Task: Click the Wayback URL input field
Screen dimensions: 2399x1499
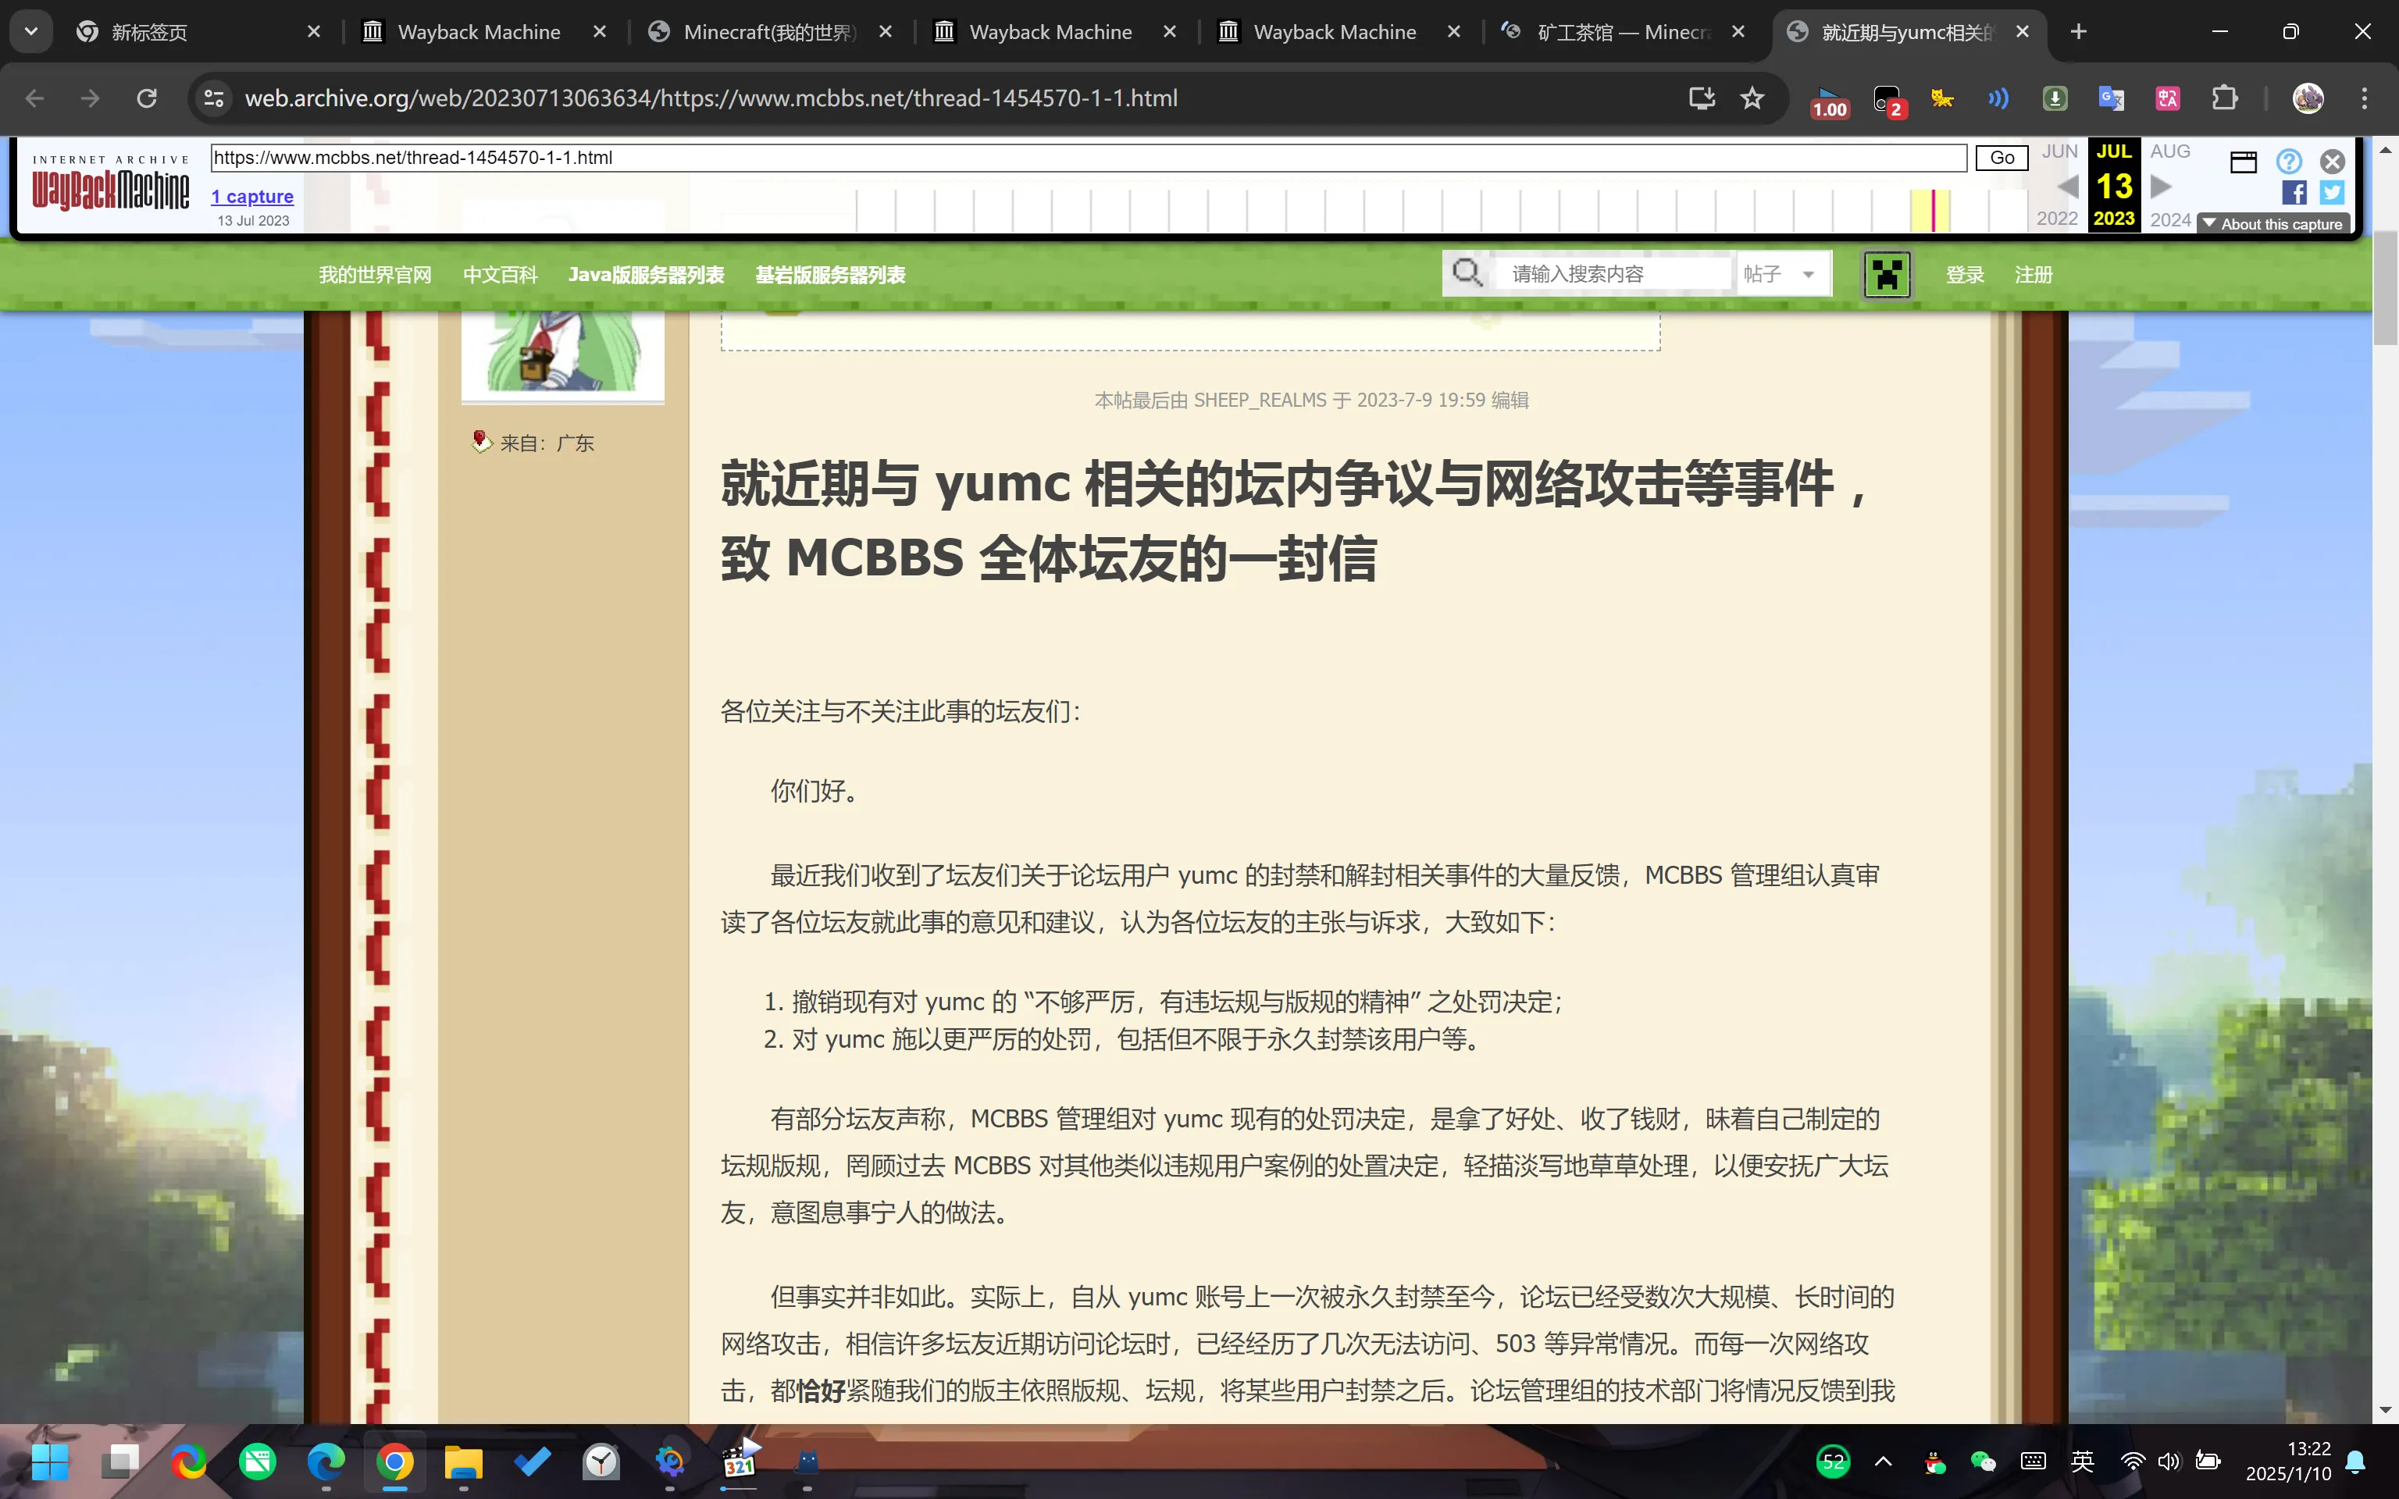Action: [x=1089, y=158]
